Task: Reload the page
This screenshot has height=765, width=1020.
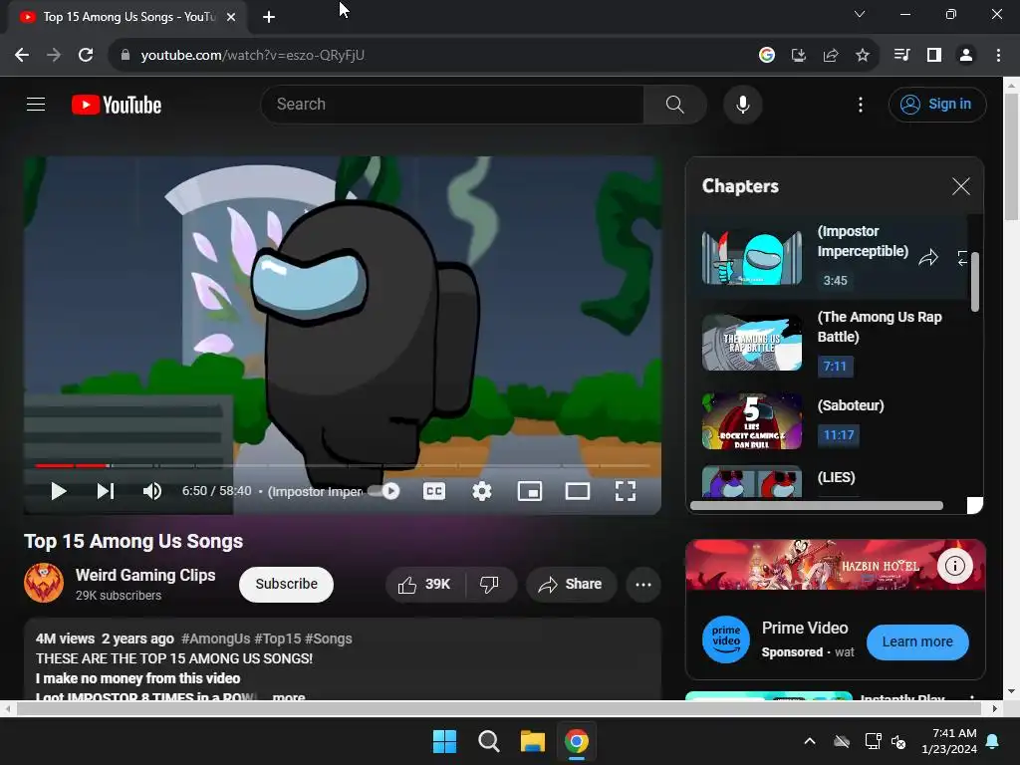Action: coord(86,56)
